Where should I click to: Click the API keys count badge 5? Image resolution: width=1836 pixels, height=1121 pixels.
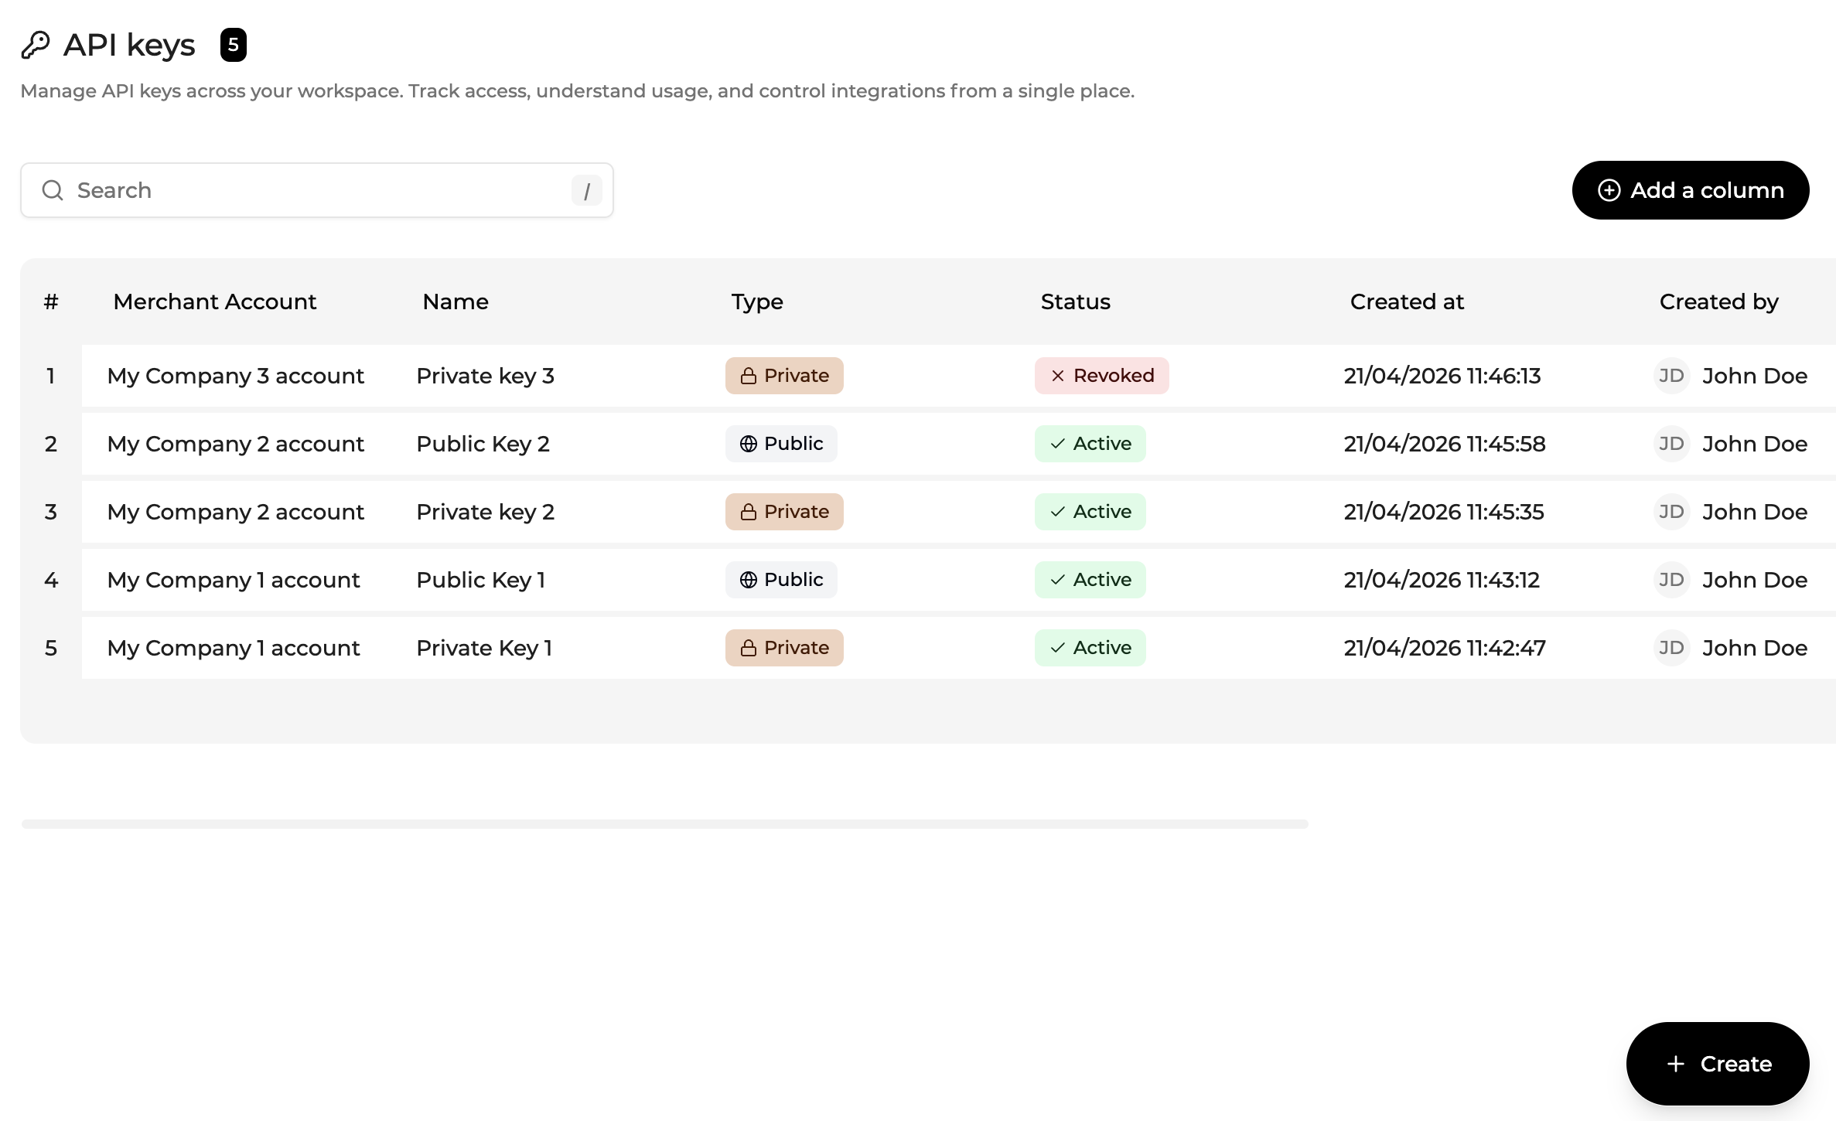(233, 45)
